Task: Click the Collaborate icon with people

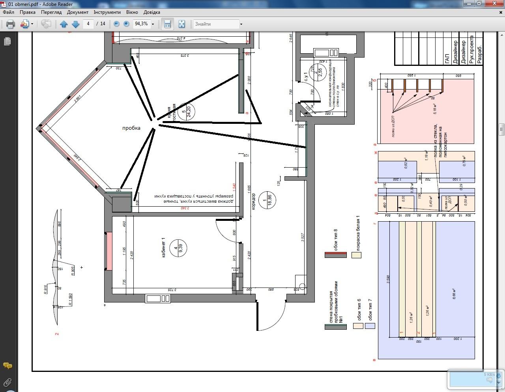Action: [24, 24]
